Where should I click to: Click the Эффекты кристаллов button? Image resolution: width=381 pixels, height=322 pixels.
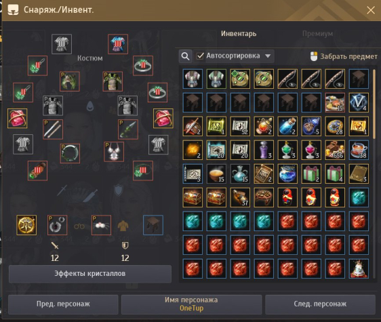[x=90, y=274]
